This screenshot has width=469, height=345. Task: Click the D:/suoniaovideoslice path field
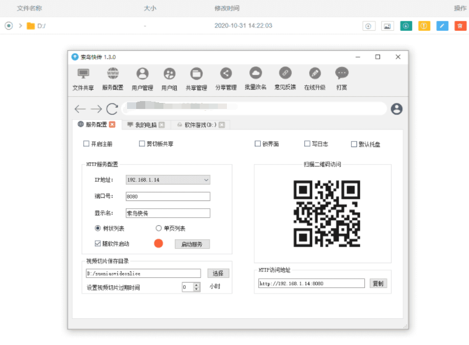click(x=143, y=273)
